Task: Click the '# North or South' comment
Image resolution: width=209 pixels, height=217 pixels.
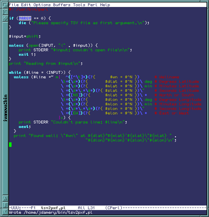Action: pyautogui.click(x=174, y=95)
